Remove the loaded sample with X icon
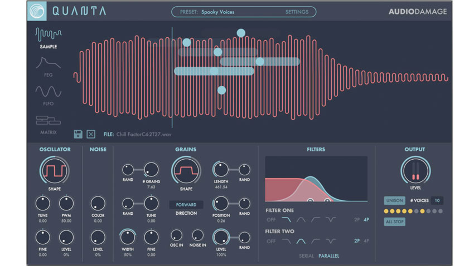 coord(91,134)
